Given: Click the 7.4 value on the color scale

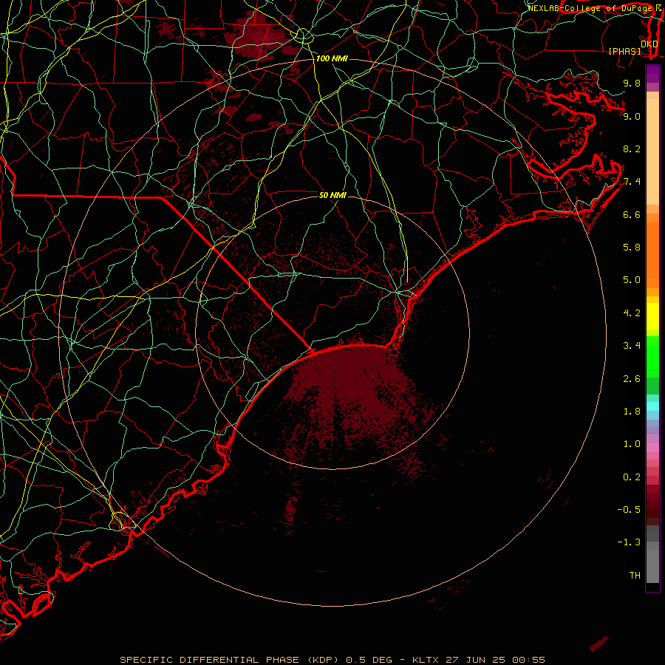Looking at the screenshot, I should pos(632,182).
